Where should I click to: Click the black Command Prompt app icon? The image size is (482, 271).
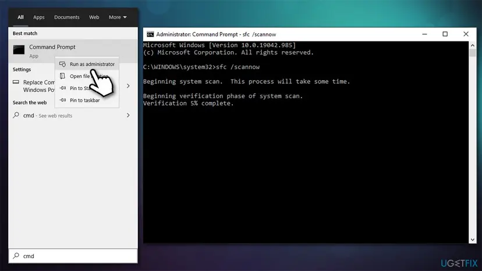pos(19,49)
